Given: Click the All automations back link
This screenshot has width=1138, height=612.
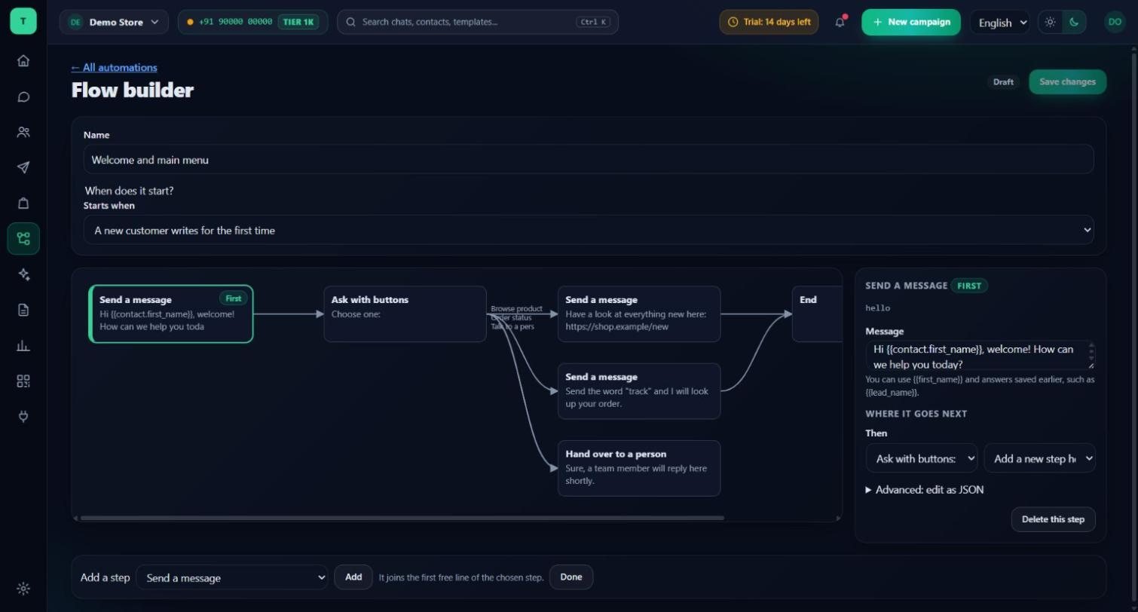Looking at the screenshot, I should 115,67.
